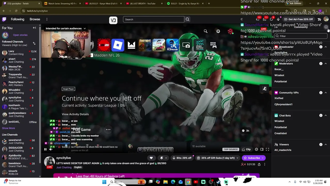
Task: Switch to the LAST BREATH YouTube tab
Action: coord(144,4)
